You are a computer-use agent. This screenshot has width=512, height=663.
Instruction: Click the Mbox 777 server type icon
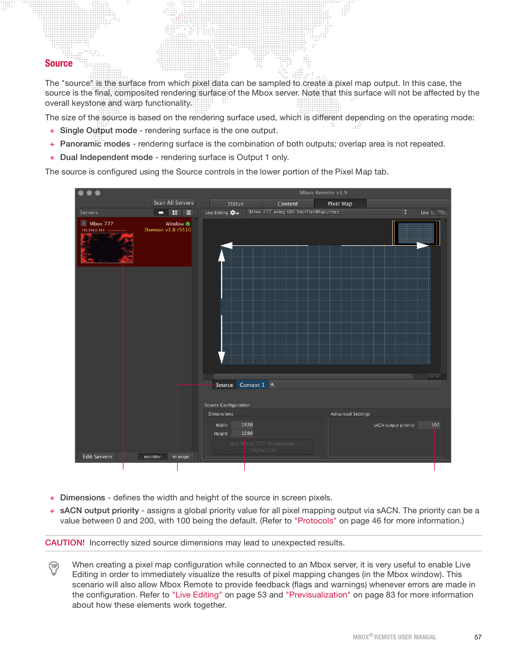(x=84, y=223)
